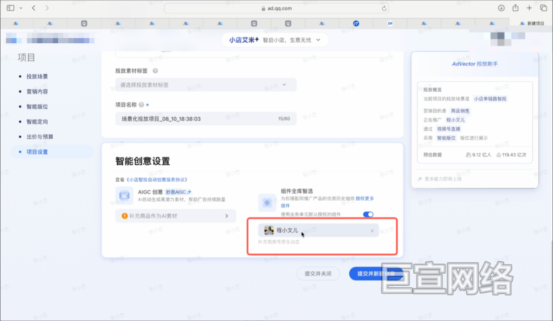Click 程小文儿 tag in 投放概览
This screenshot has width=553, height=321.
coord(455,120)
